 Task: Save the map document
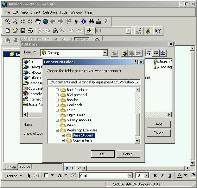(23, 31)
